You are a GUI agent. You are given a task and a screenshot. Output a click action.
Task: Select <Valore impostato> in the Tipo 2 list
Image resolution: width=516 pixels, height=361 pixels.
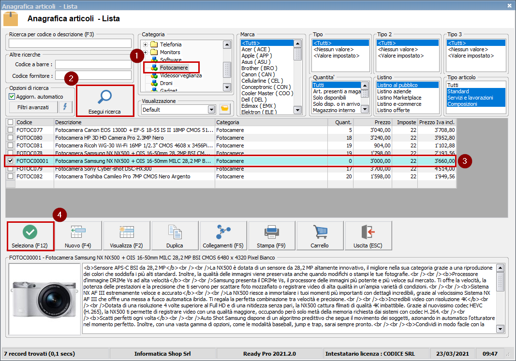point(400,56)
